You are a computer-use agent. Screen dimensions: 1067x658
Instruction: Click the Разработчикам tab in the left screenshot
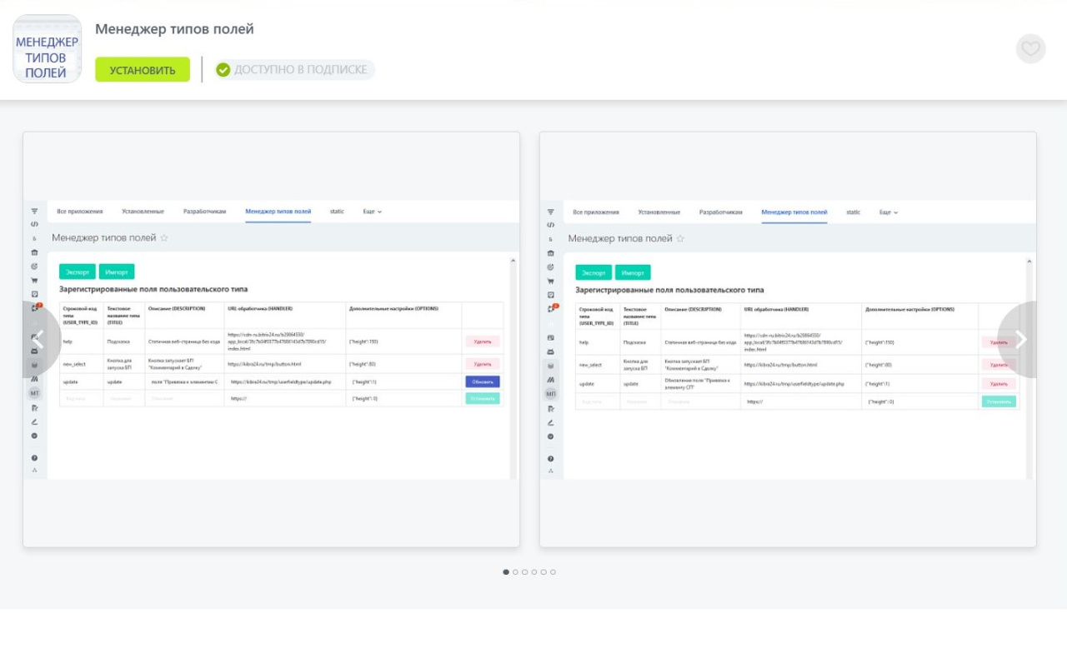[x=204, y=212]
